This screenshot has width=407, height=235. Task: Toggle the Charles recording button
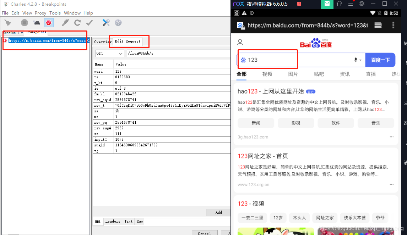[25, 23]
